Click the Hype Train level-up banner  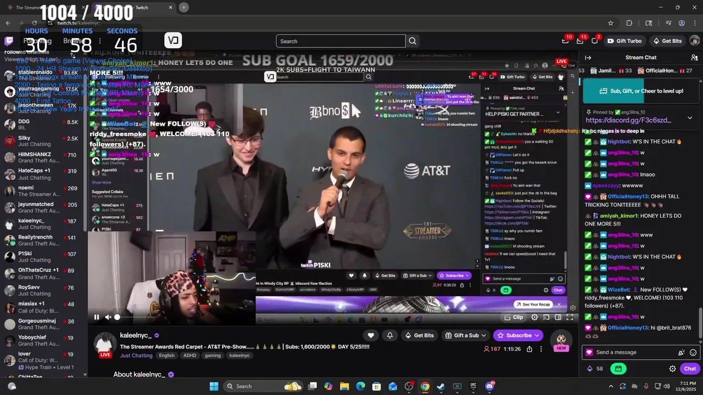[x=640, y=91]
